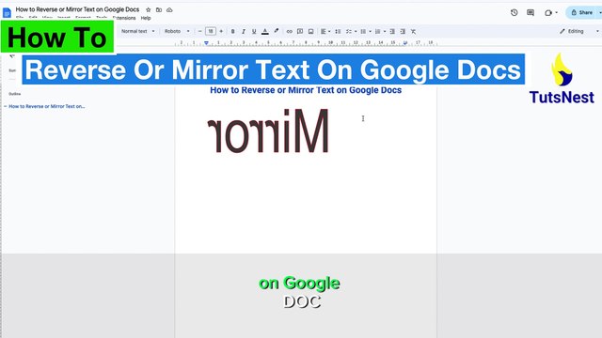Check the cloud document status icon
The height and width of the screenshot is (338, 602).
click(169, 10)
